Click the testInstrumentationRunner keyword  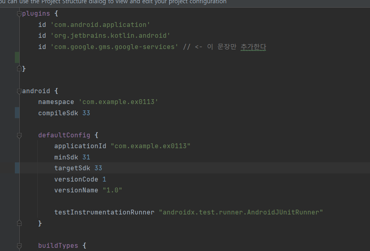pos(104,212)
